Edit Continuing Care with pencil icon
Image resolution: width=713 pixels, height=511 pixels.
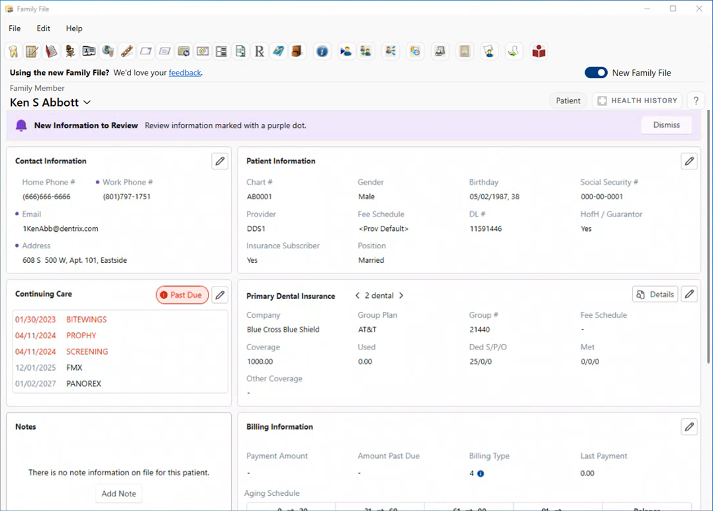point(220,295)
